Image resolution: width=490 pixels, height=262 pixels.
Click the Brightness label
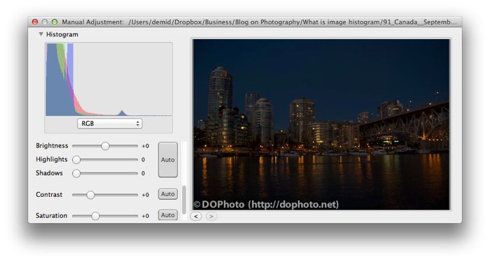click(52, 145)
